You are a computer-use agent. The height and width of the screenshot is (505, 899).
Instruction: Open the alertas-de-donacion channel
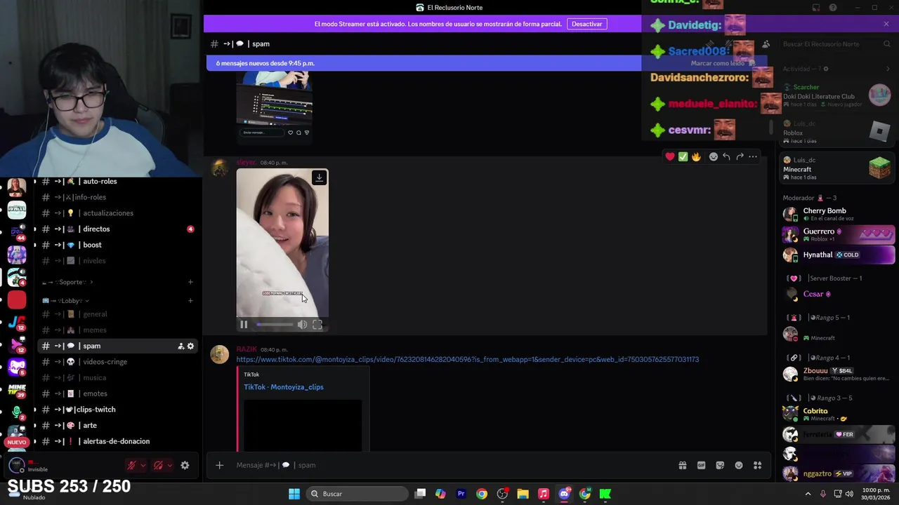click(117, 441)
